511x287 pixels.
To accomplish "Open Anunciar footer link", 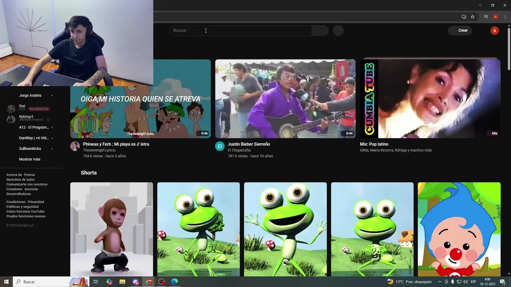I will 32,189.
